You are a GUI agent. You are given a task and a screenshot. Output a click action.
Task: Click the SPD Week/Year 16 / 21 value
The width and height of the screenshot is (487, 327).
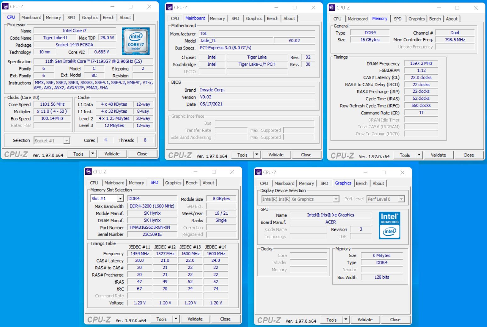click(x=221, y=213)
